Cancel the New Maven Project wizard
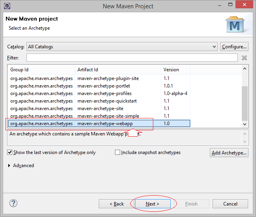The height and width of the screenshot is (217, 256). coord(230,204)
